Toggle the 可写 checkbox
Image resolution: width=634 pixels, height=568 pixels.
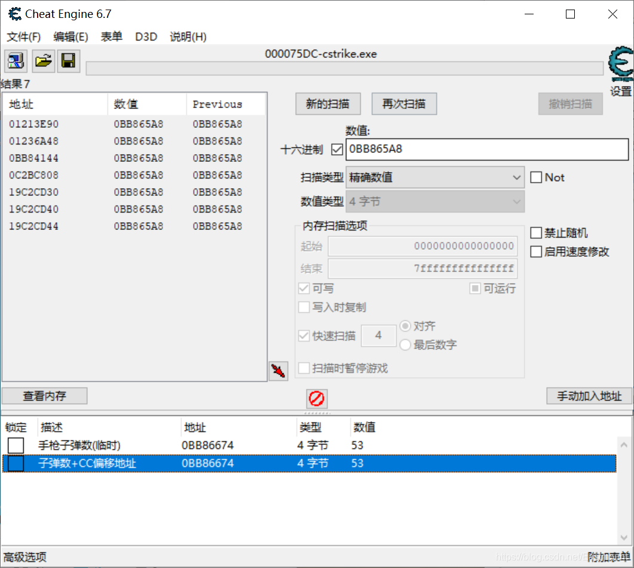pyautogui.click(x=304, y=288)
